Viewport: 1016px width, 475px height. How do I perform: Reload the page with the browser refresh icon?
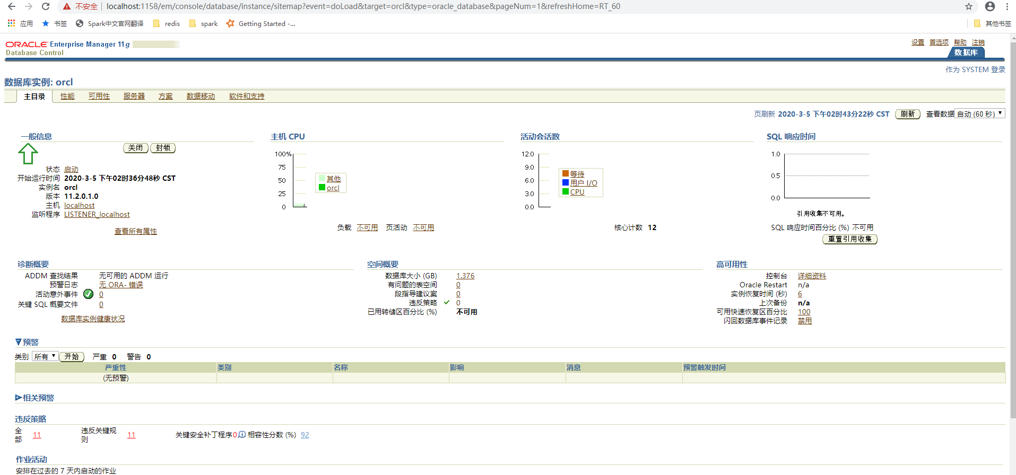click(46, 6)
